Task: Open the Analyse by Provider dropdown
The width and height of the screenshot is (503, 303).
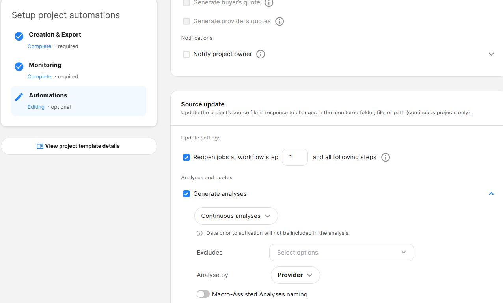Action: point(295,275)
